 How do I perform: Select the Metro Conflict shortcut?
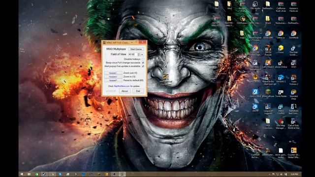pyautogui.click(x=281, y=109)
